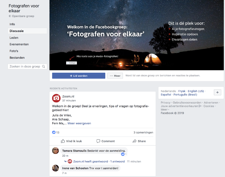Click the 20 m timestamp under Tamara's comment
Screen dimensions: 225x177
tap(65, 156)
